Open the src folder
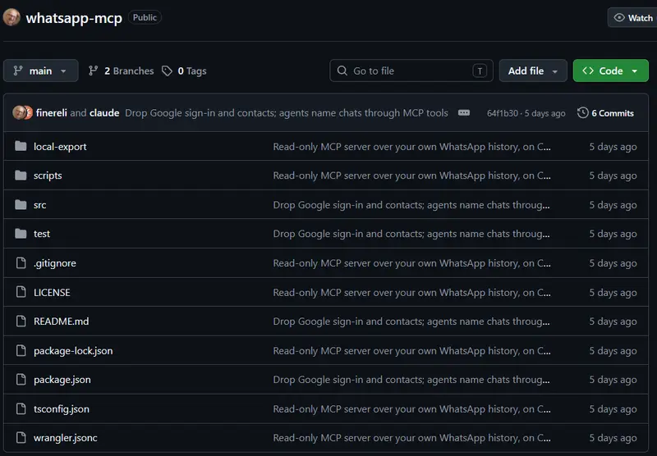Image resolution: width=657 pixels, height=456 pixels. (39, 205)
